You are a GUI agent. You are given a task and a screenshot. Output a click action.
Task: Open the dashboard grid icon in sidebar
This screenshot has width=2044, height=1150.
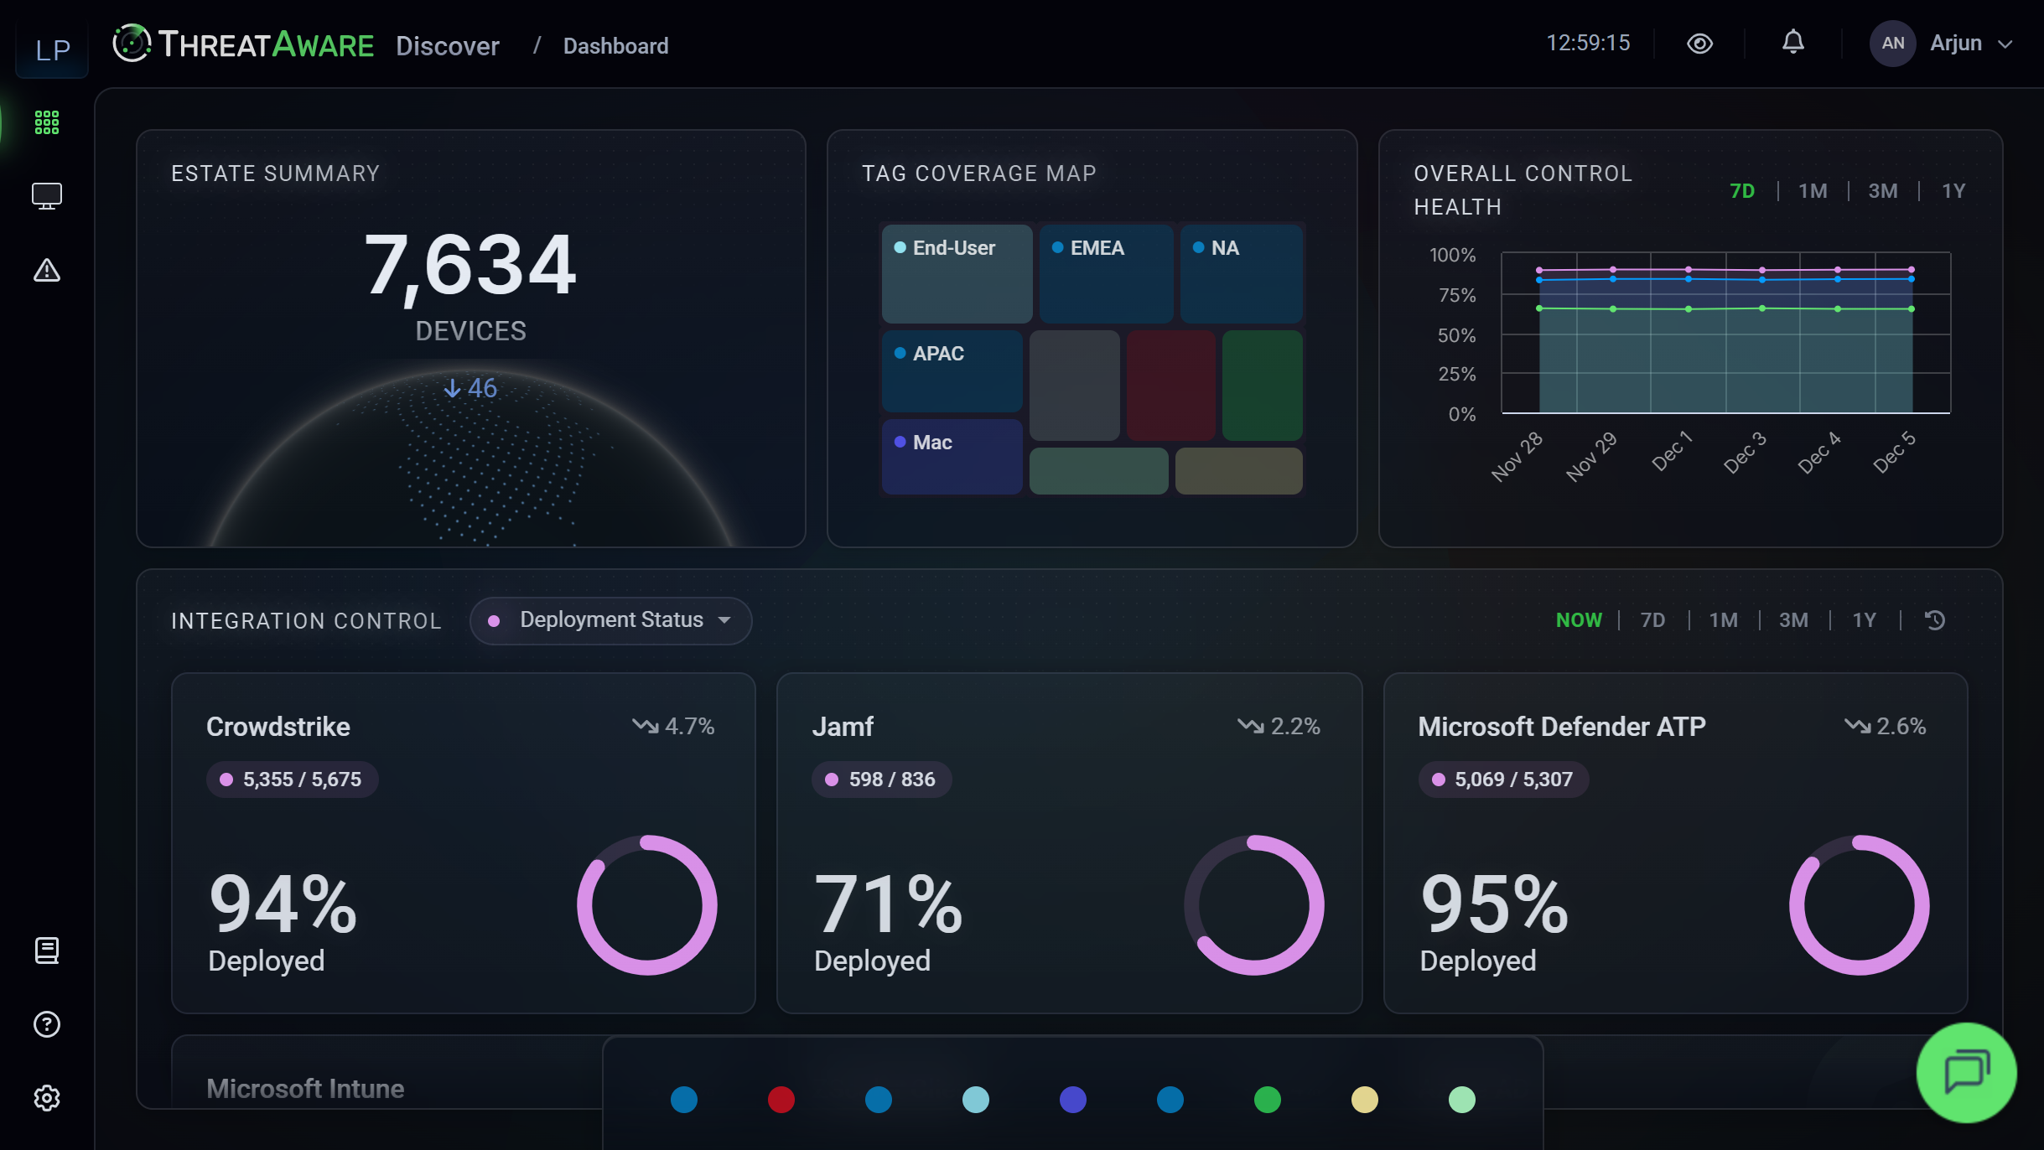point(47,122)
